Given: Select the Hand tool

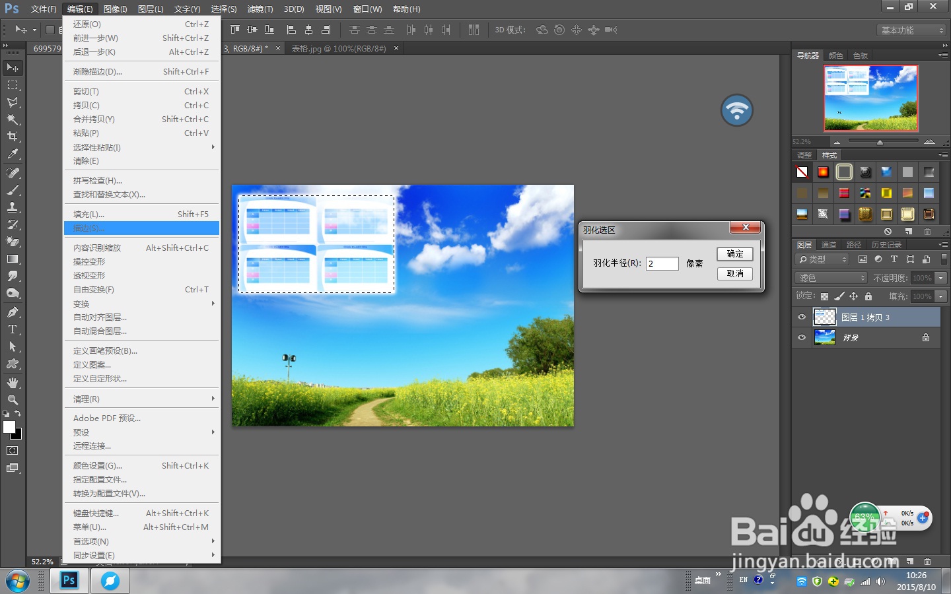Looking at the screenshot, I should point(13,383).
